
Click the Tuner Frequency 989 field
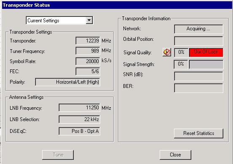click(x=88, y=51)
